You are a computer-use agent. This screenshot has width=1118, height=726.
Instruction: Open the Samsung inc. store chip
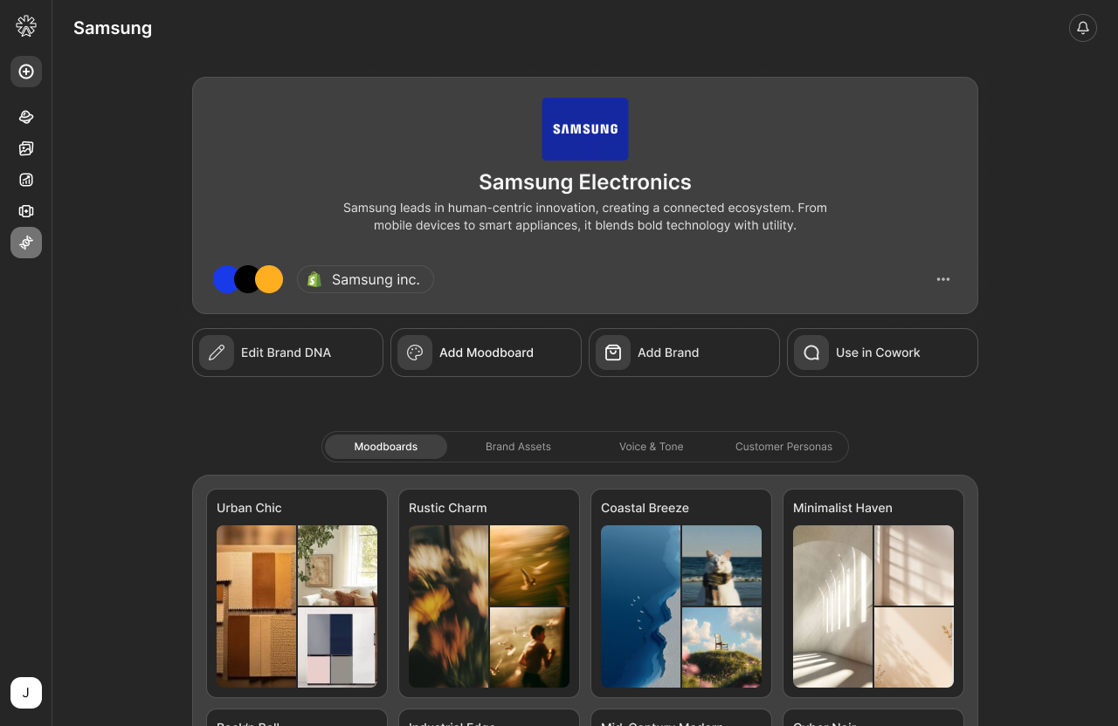point(365,279)
